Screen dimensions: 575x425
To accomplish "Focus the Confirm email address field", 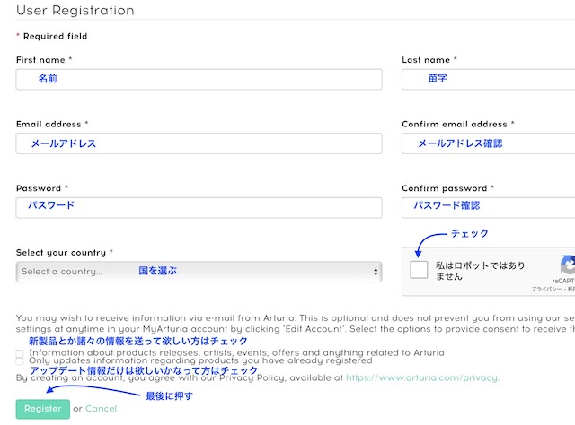I will [x=490, y=143].
